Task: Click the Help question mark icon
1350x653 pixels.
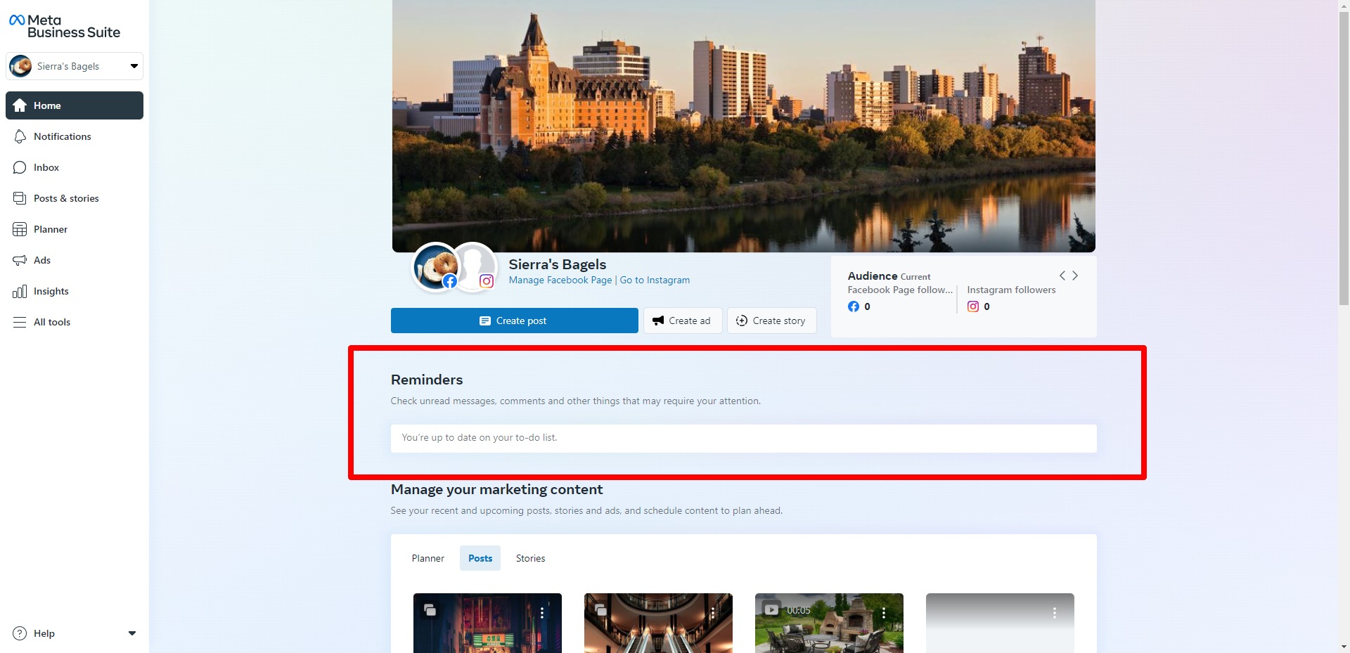Action: [x=20, y=633]
